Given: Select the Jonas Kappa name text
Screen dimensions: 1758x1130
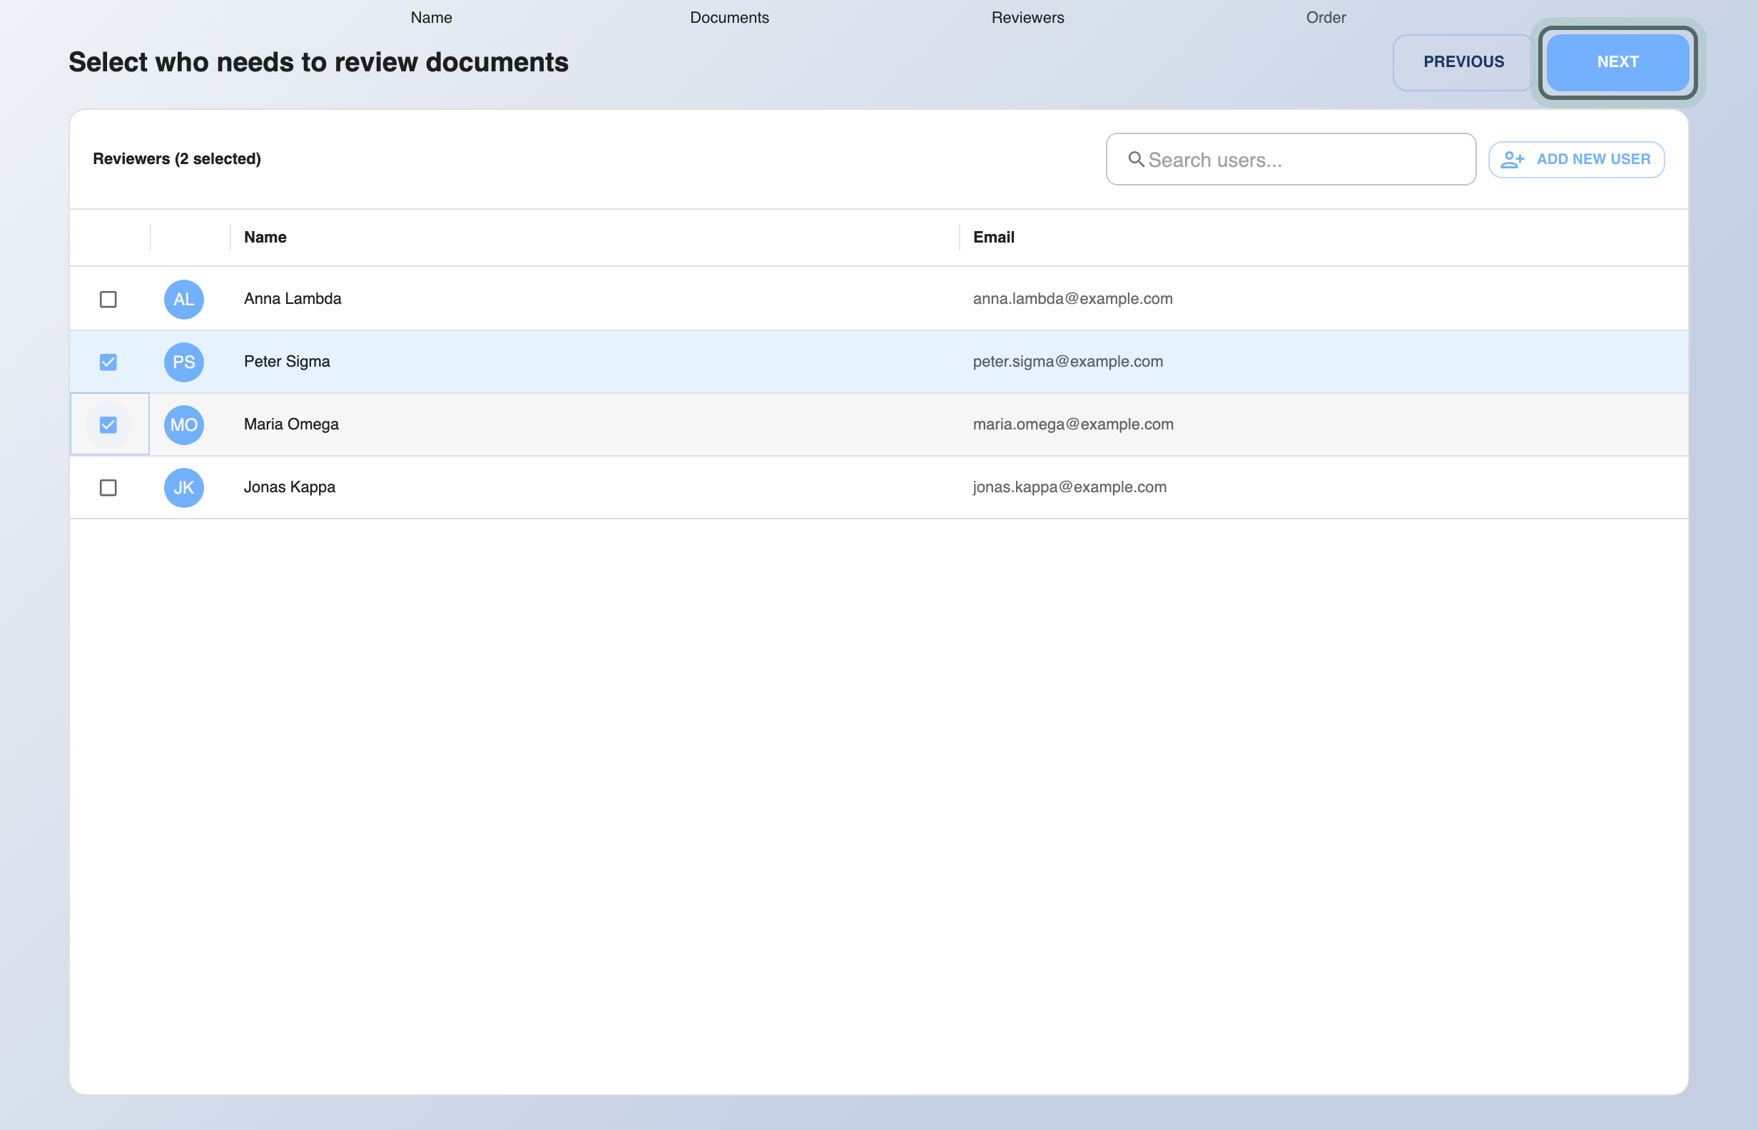Looking at the screenshot, I should (289, 487).
